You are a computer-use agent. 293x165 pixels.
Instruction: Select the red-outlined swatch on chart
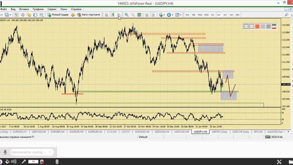[252, 27]
